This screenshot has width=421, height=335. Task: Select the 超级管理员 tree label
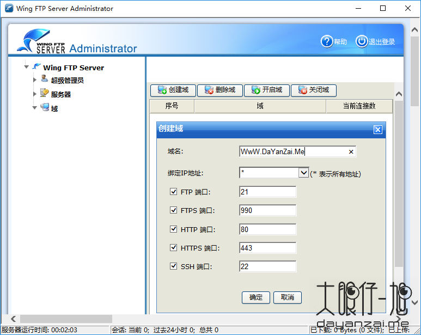point(67,80)
